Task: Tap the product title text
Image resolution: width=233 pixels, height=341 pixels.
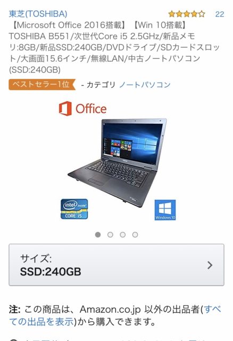Action: click(114, 47)
